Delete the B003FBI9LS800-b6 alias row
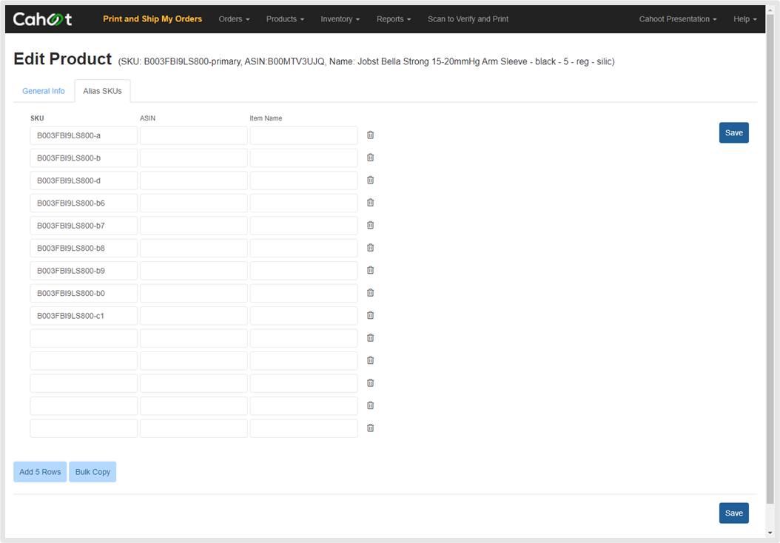 tap(370, 203)
